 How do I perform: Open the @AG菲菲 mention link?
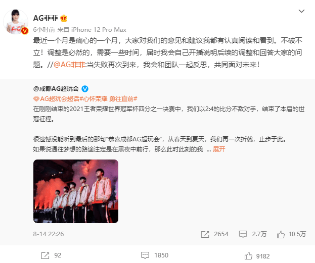click(x=69, y=65)
